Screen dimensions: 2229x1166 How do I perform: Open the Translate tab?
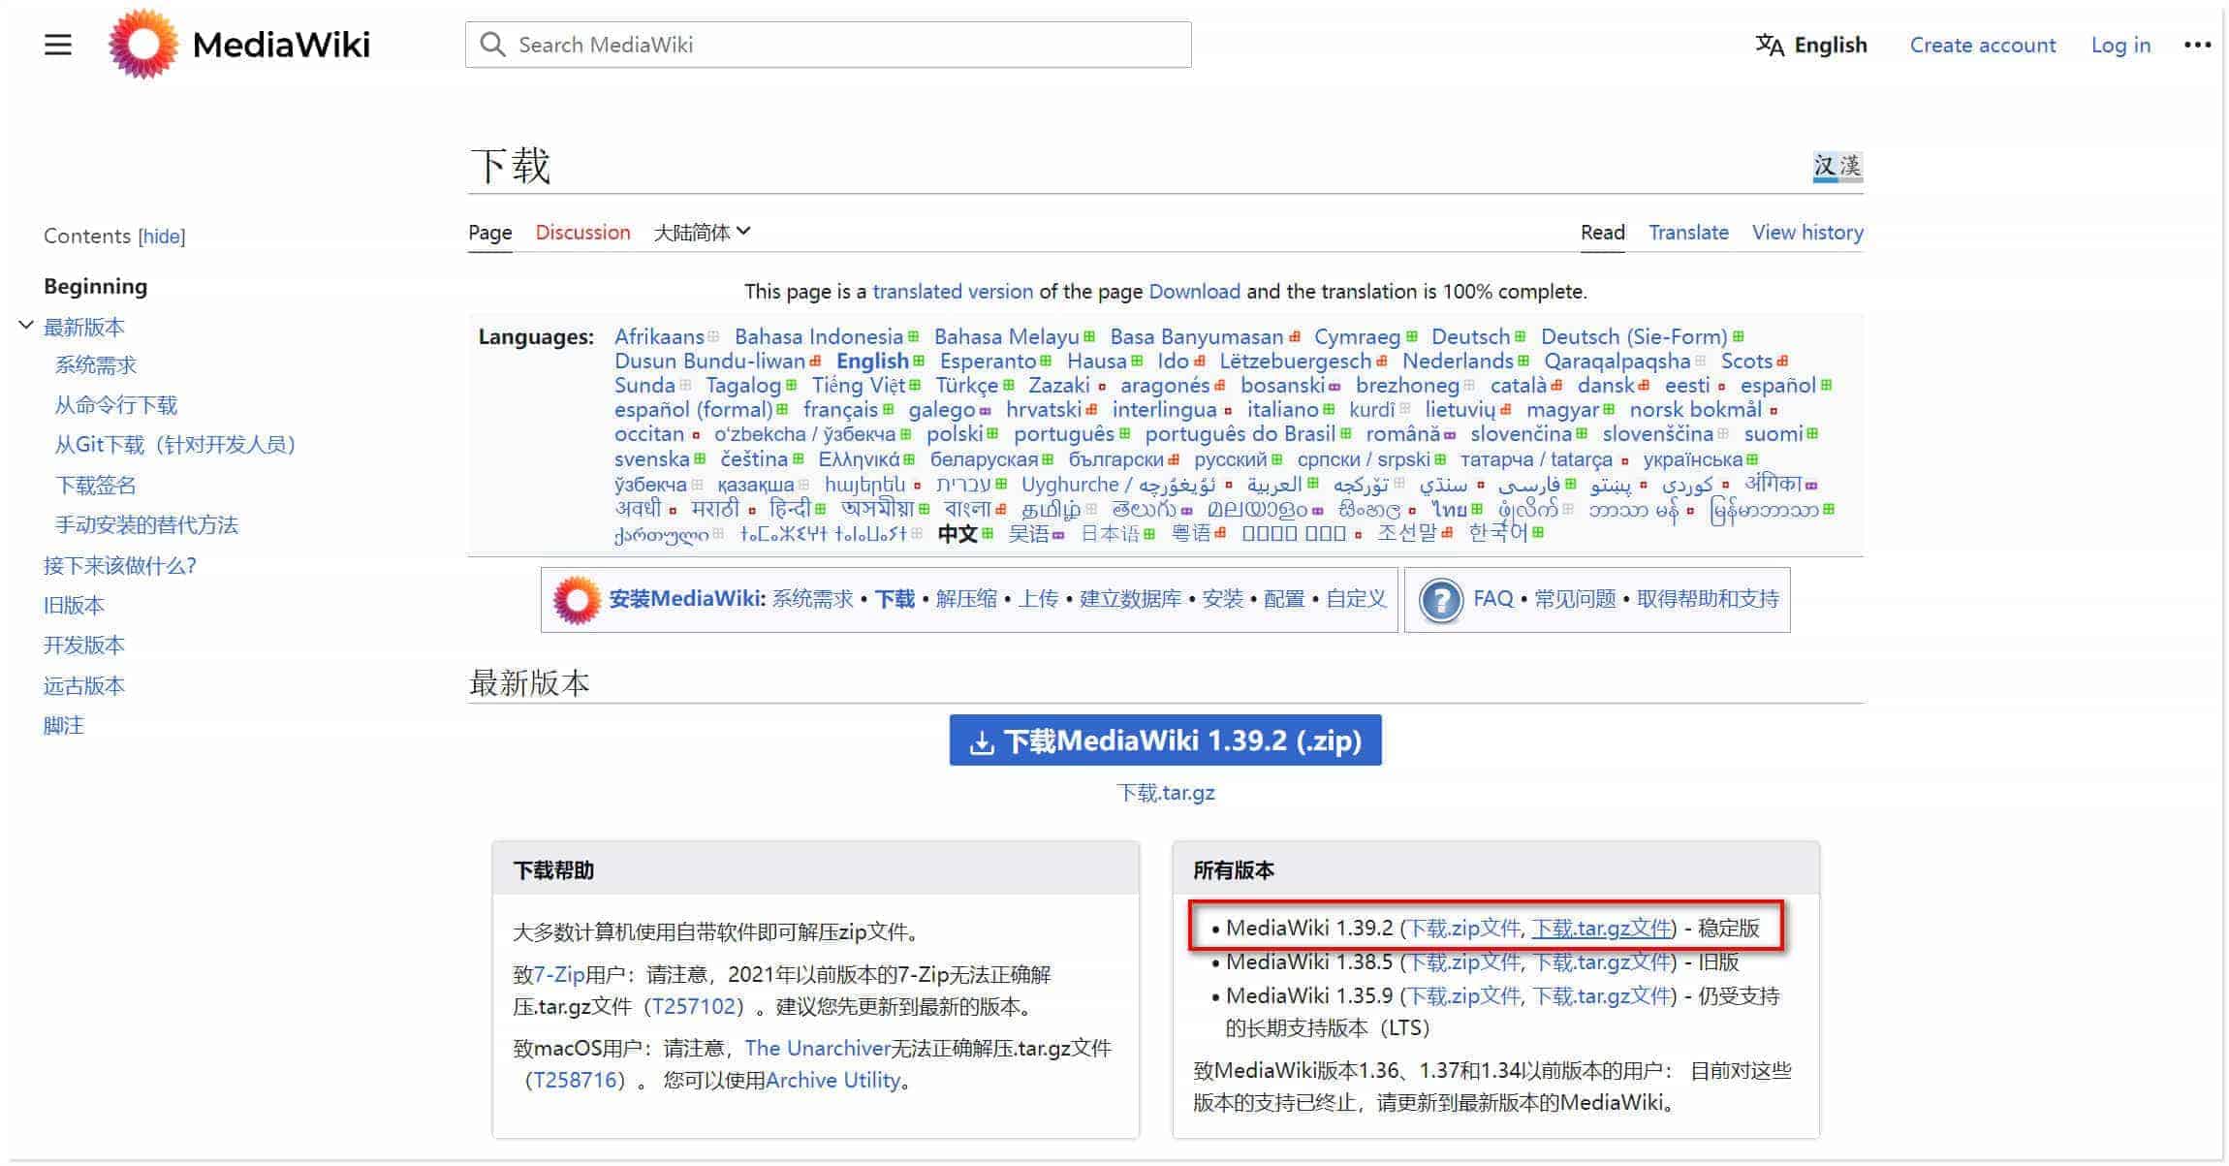tap(1688, 233)
